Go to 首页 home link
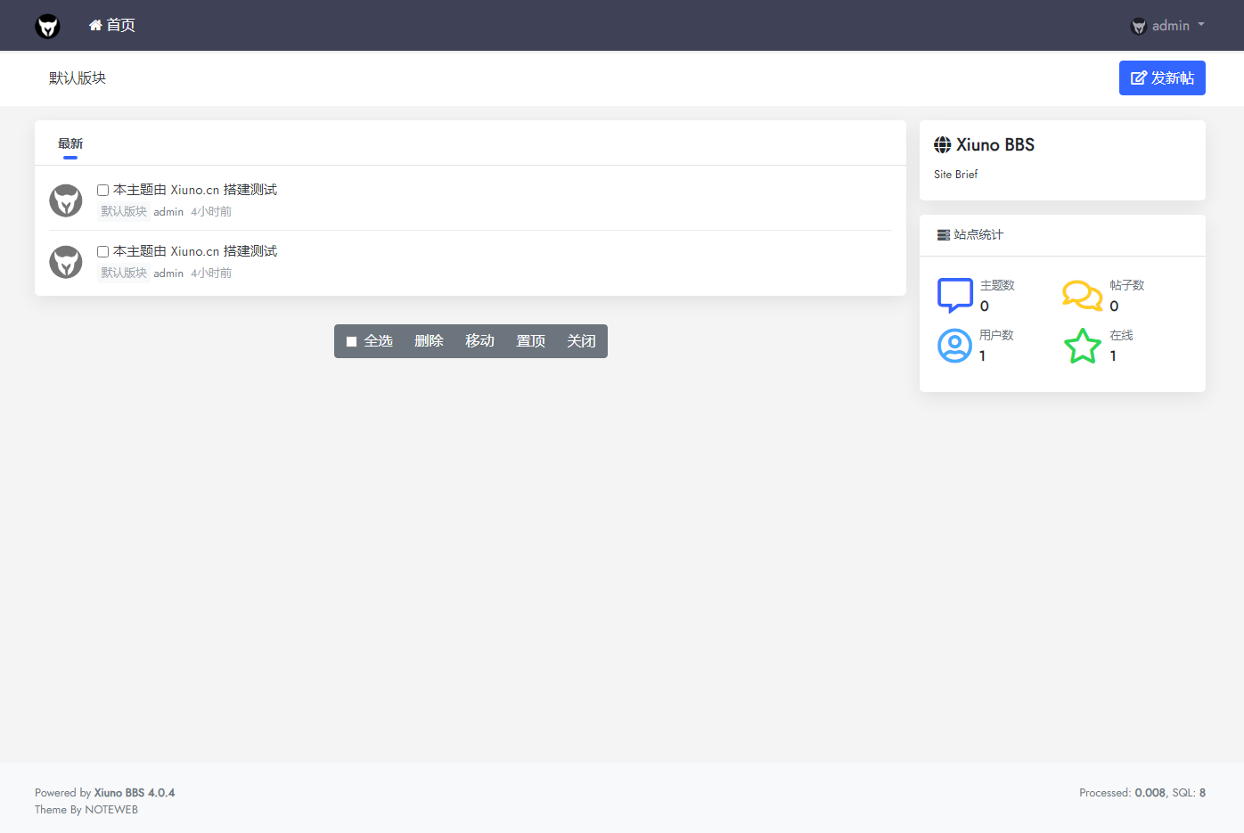 click(112, 25)
